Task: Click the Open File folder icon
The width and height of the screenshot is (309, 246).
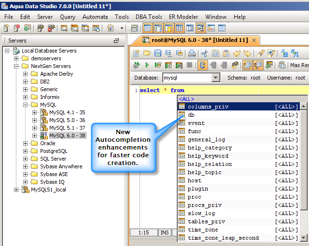Action: [x=147, y=53]
